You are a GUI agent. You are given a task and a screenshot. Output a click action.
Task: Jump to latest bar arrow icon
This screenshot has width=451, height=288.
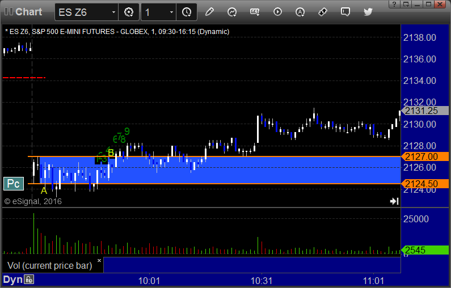394,201
